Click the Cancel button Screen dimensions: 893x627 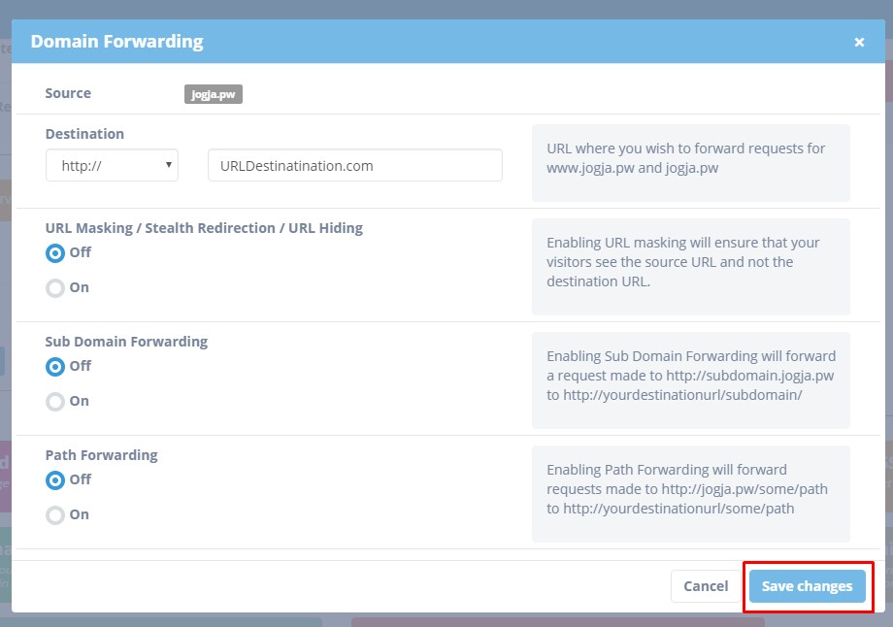pos(706,586)
